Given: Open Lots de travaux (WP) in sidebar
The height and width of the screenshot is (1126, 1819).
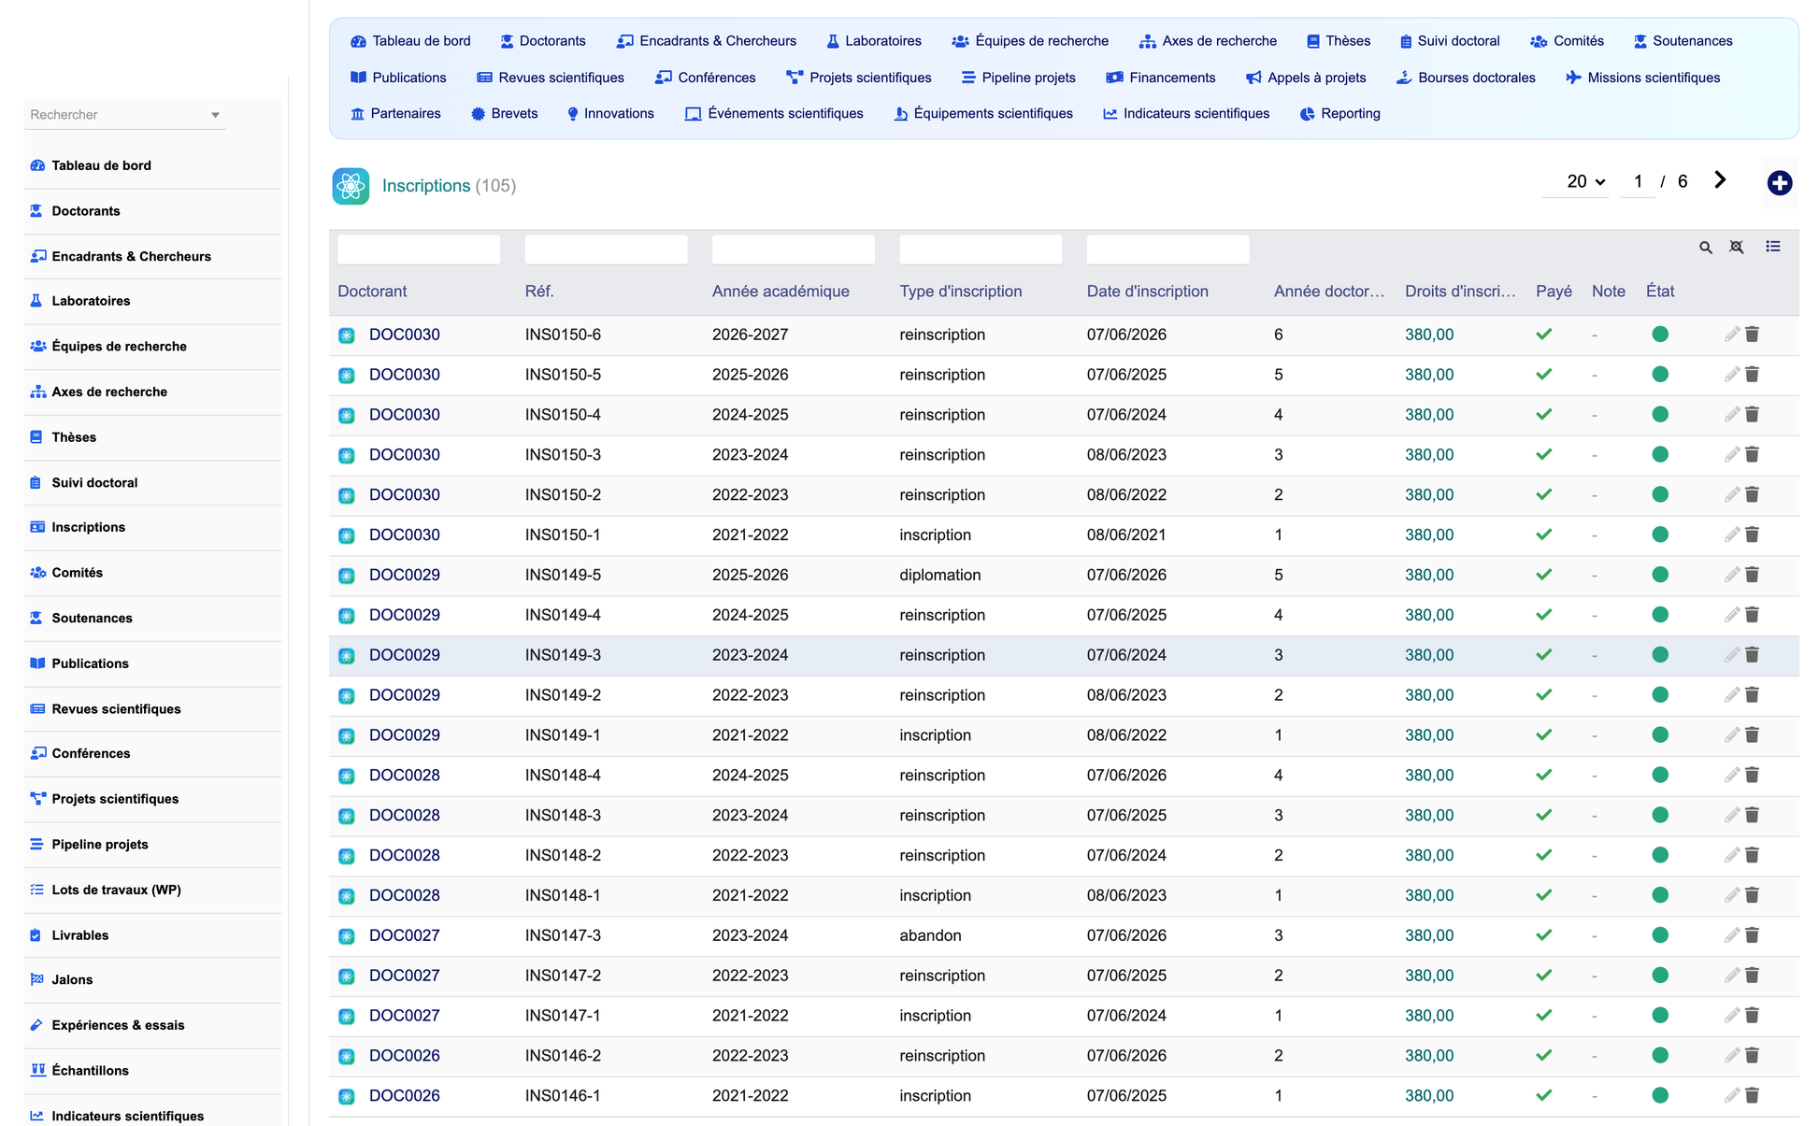Looking at the screenshot, I should [116, 890].
